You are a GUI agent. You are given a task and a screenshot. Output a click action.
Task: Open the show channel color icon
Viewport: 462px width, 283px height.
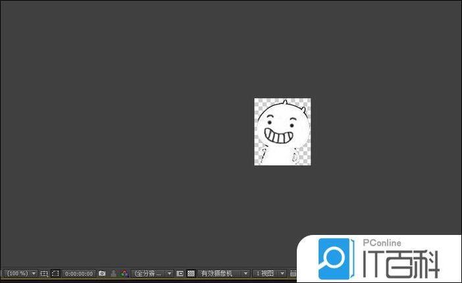pos(124,273)
